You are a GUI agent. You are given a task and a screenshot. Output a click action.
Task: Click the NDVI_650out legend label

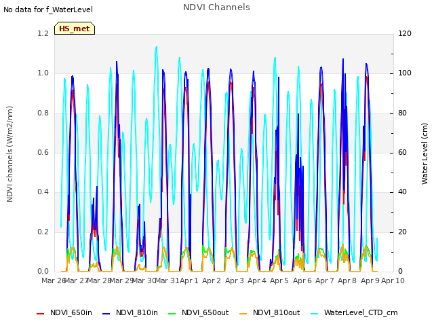coord(205,312)
